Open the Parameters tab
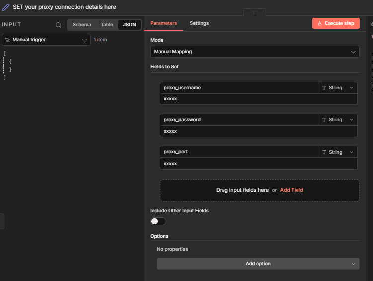This screenshot has height=281, width=373. (163, 23)
